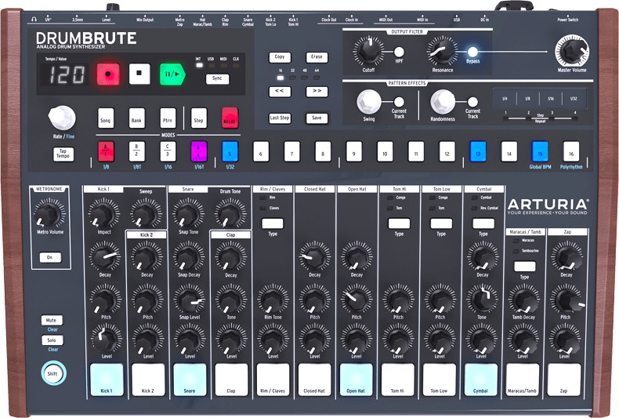Click the Mute button
This screenshot has height=418, width=619.
52,320
